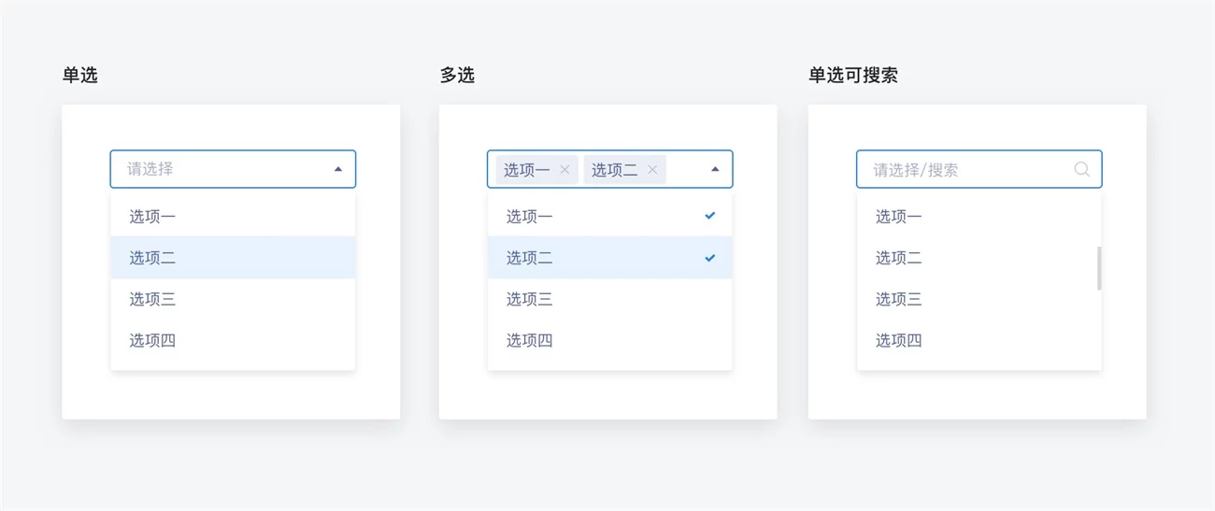Remove the 选项二 tag with its X
This screenshot has height=511, width=1215.
(x=652, y=170)
